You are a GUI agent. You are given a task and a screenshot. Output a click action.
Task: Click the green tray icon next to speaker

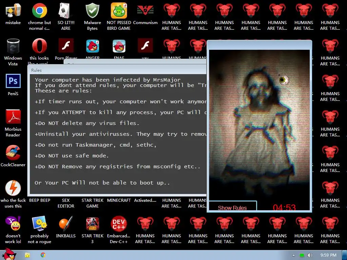coord(302,255)
